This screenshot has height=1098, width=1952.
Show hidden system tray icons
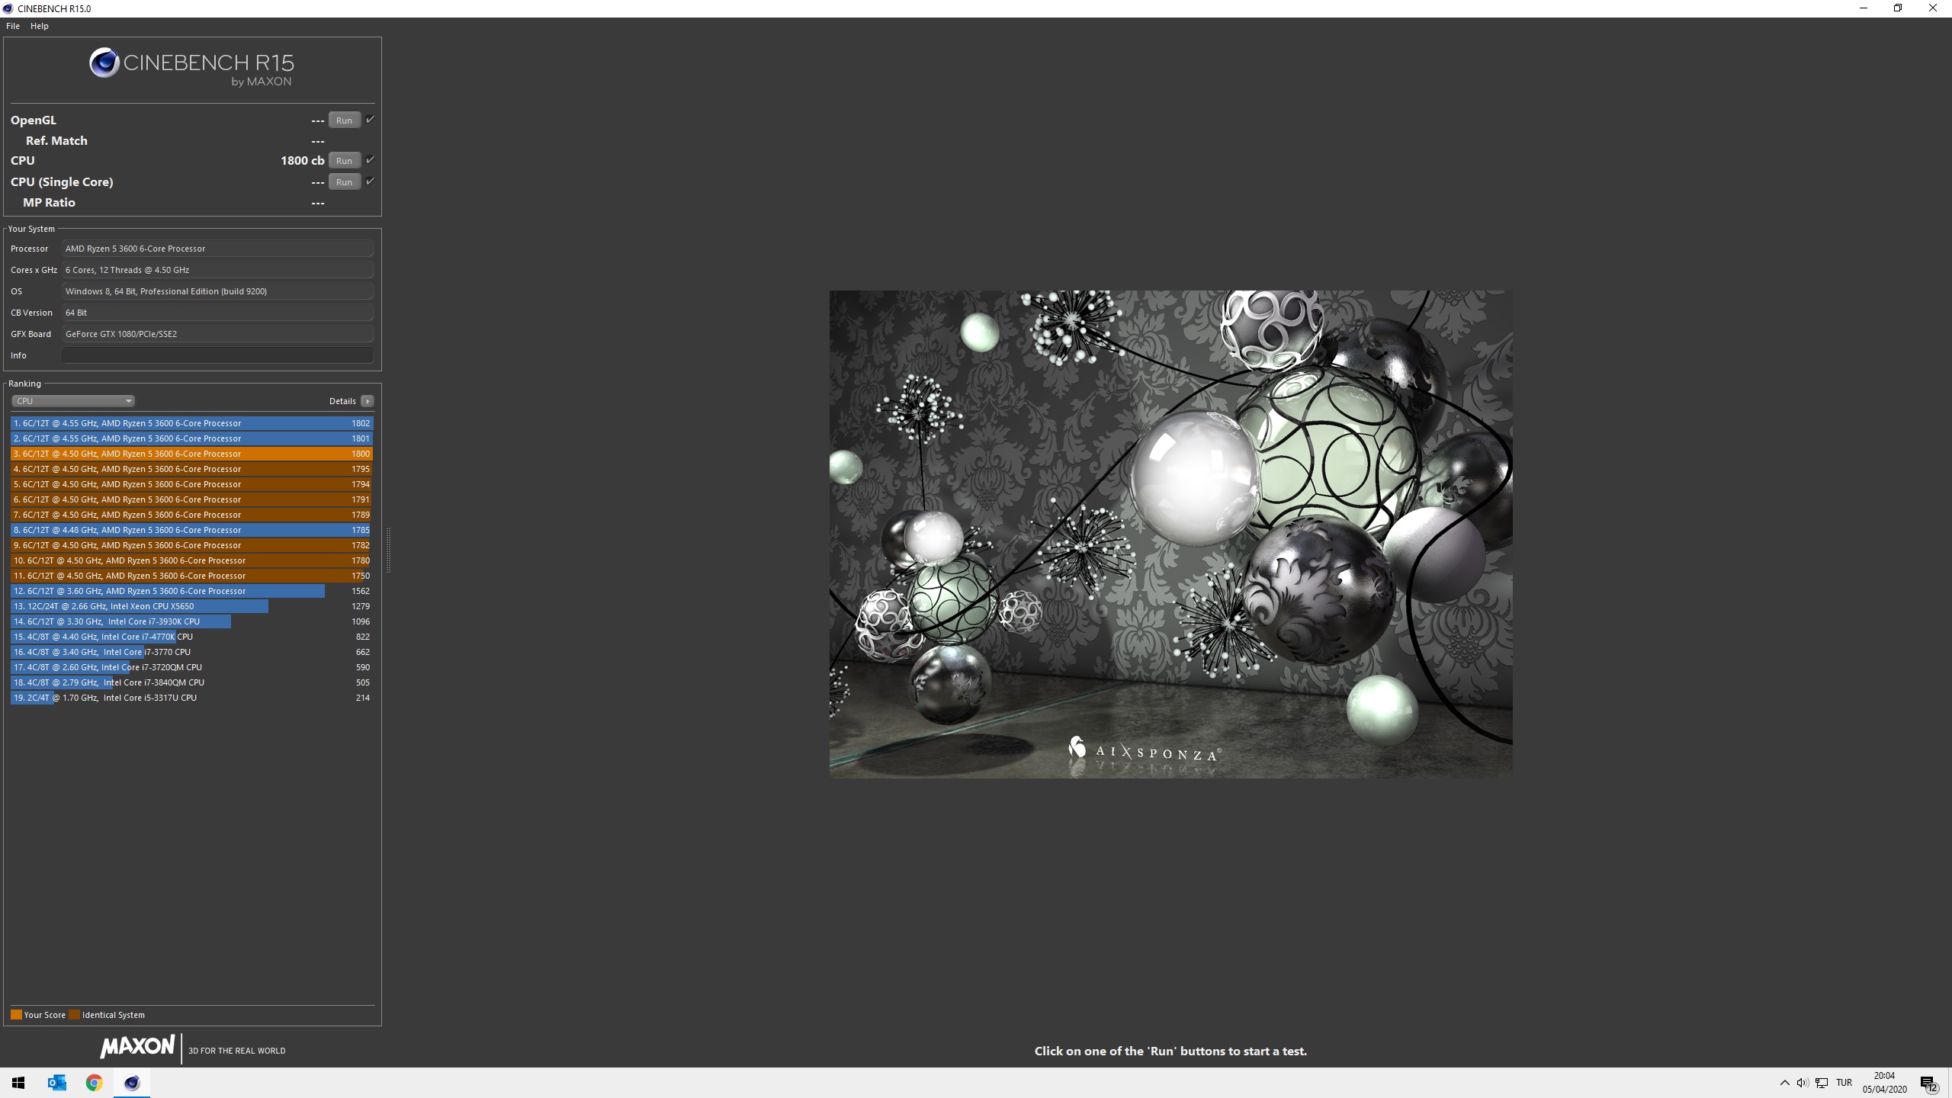pos(1784,1083)
